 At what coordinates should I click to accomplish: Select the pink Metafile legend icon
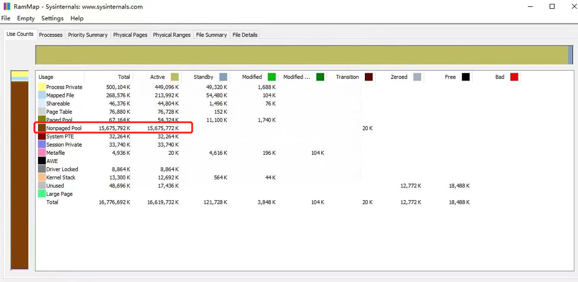(x=42, y=153)
